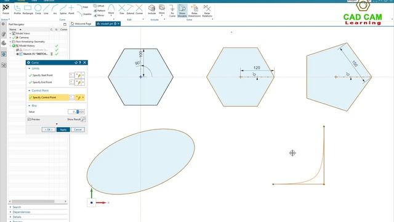
Task: Collapse the Control Point section
Action: pos(30,91)
